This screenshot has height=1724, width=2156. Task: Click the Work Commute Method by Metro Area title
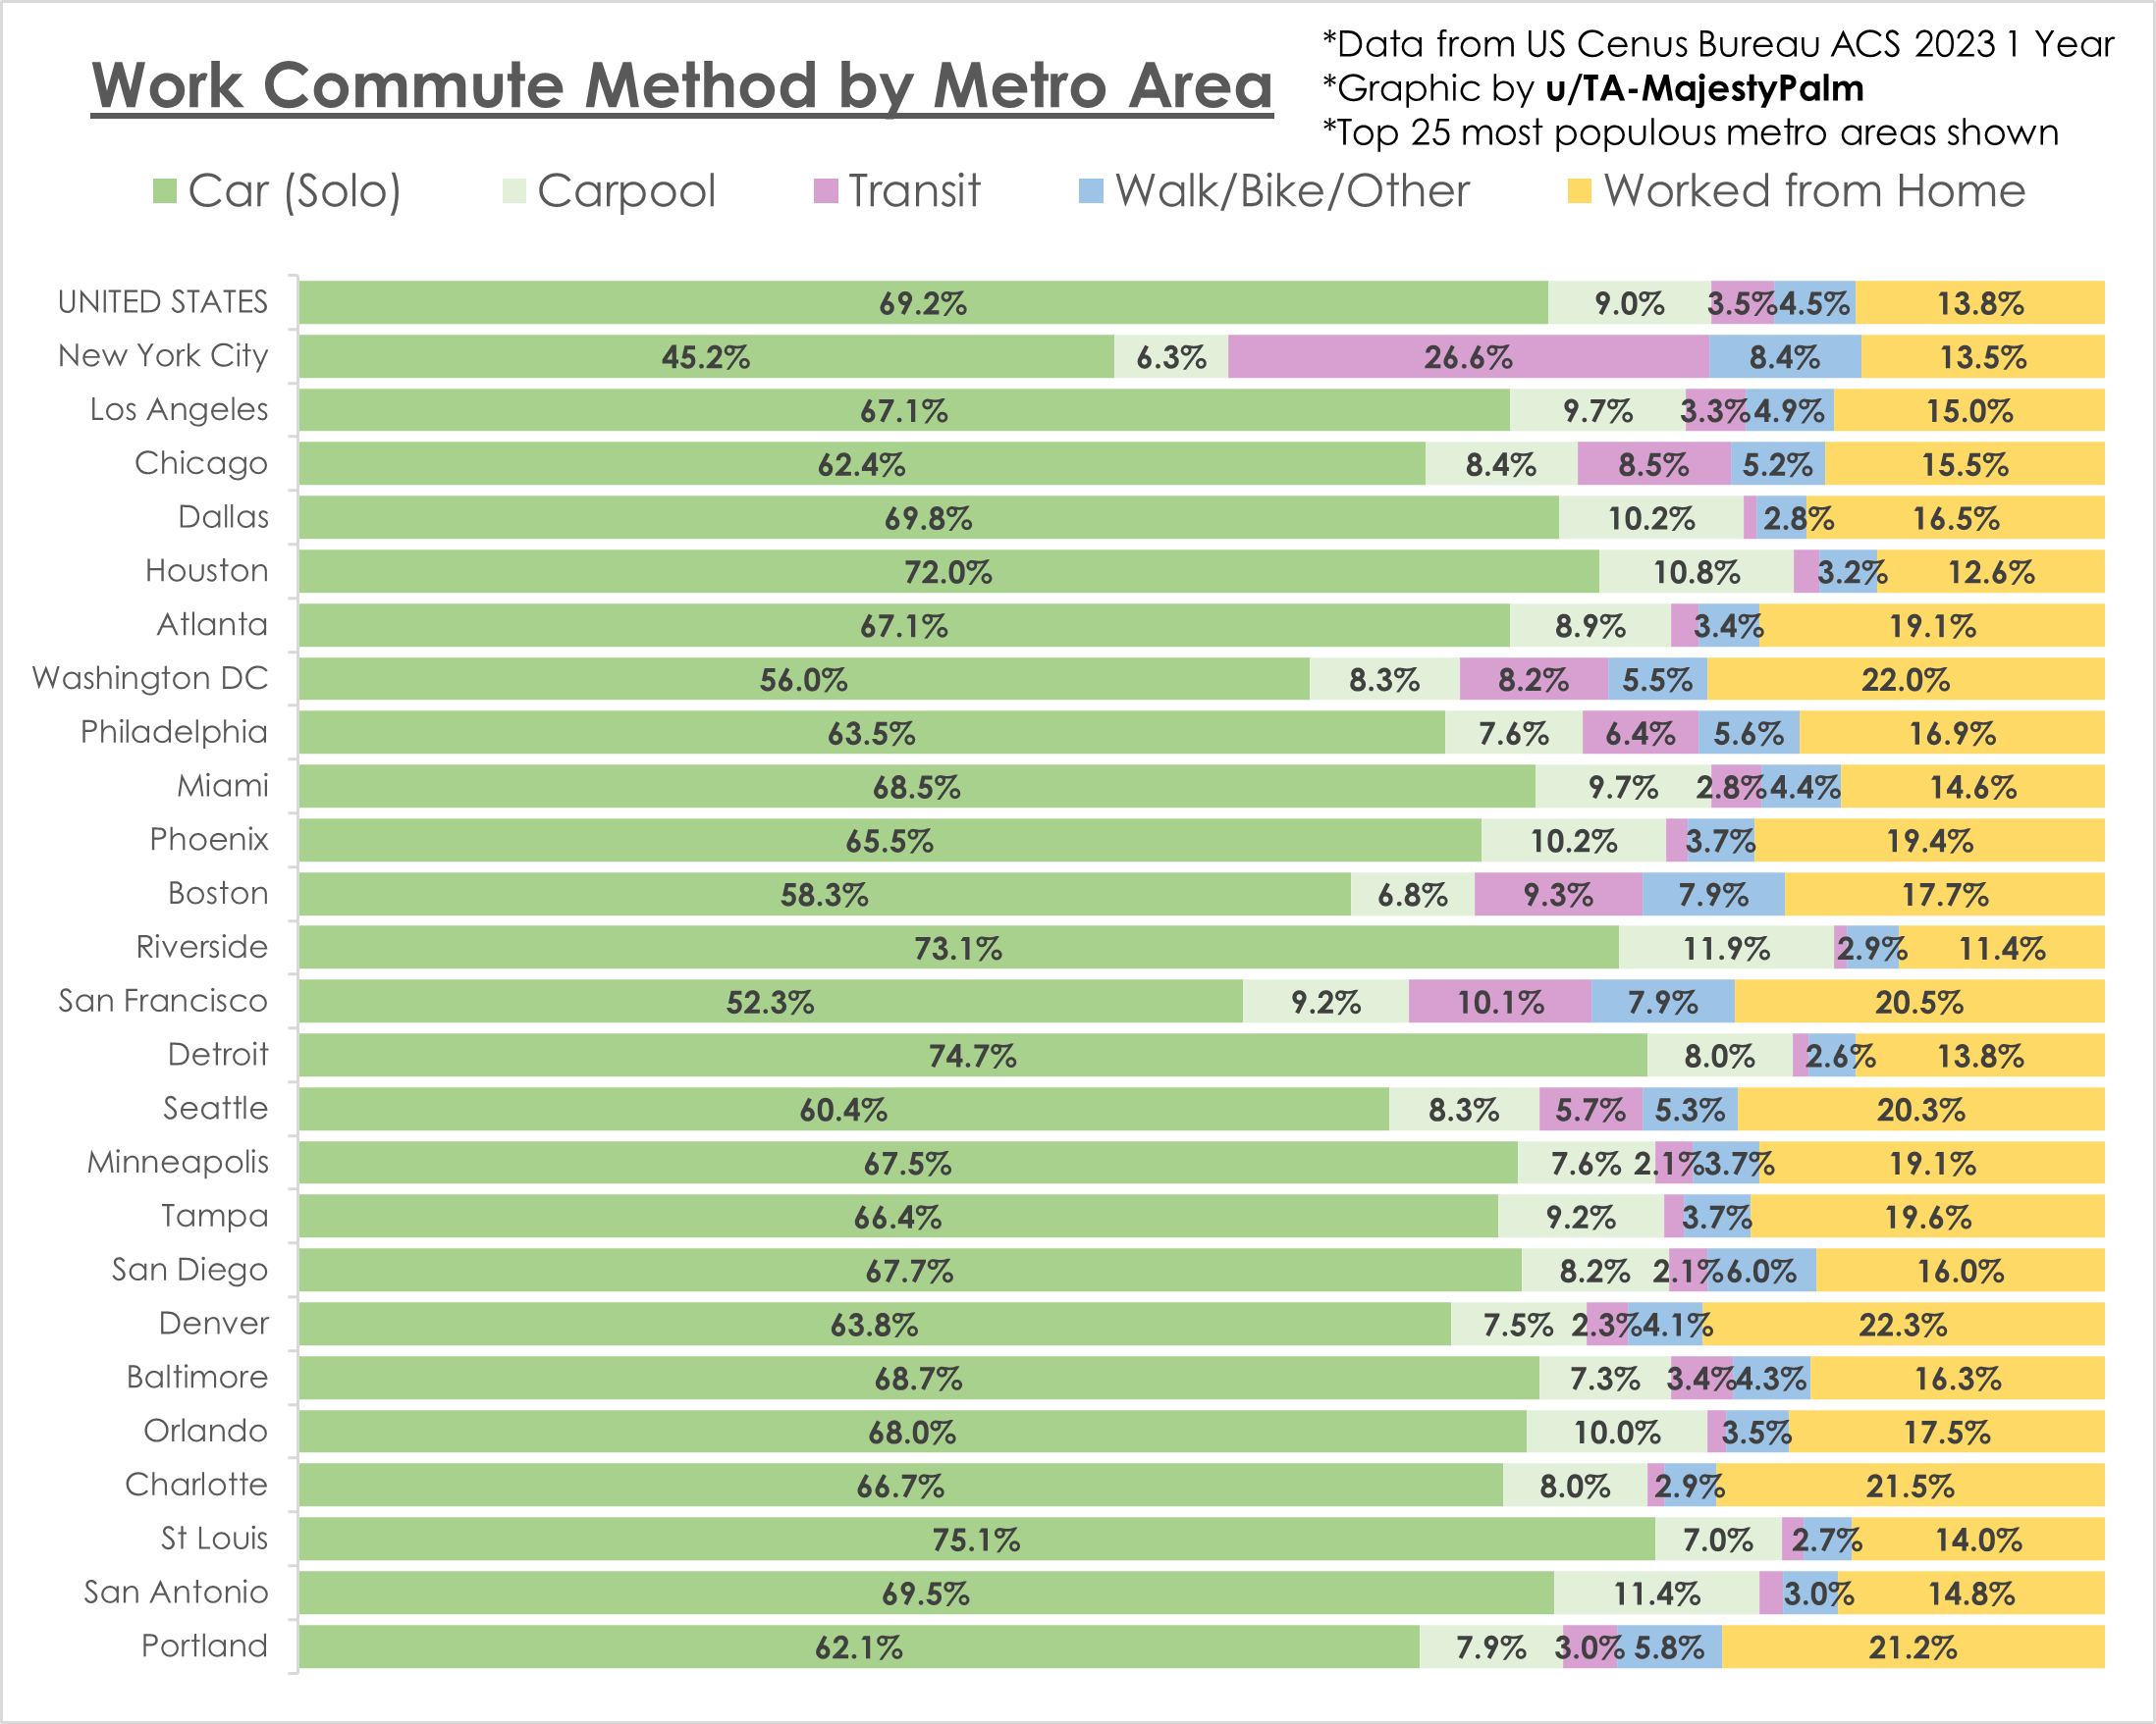tap(682, 86)
